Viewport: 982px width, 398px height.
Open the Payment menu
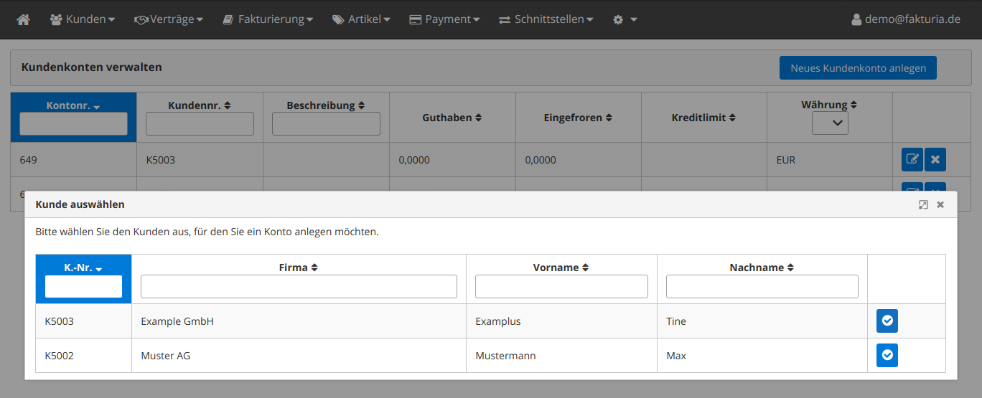444,19
